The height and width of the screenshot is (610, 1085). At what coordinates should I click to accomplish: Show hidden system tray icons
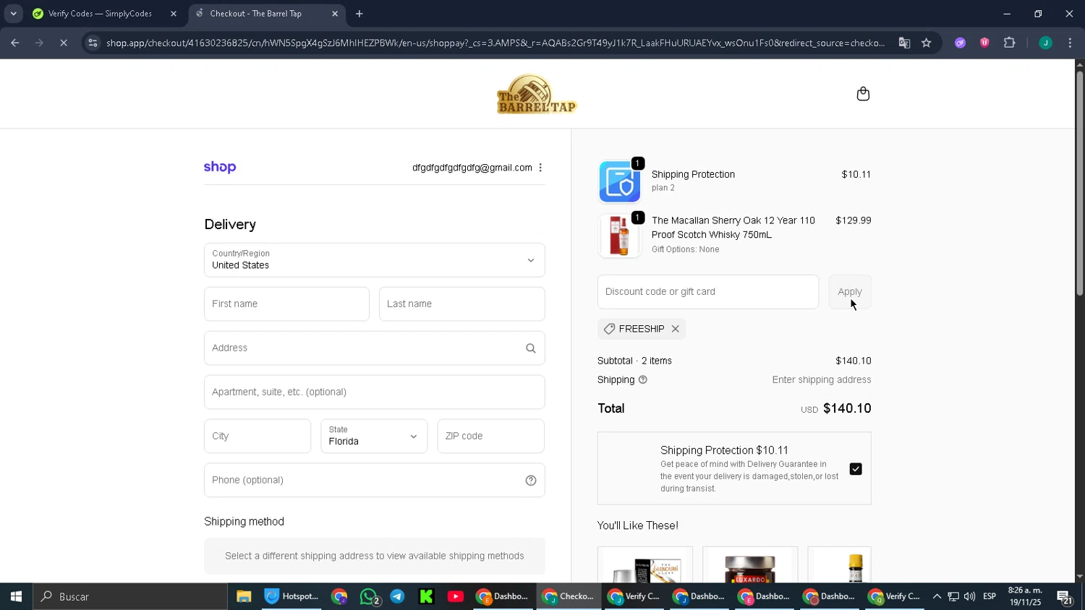[937, 597]
